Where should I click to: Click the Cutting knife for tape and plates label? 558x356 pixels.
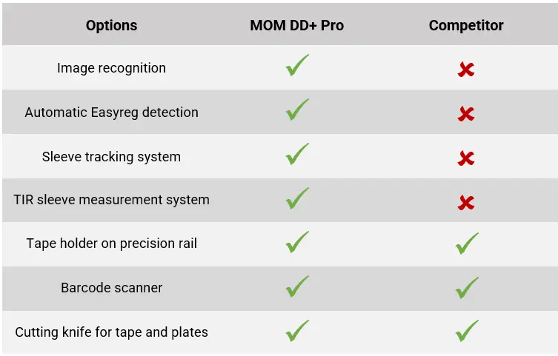(x=111, y=332)
